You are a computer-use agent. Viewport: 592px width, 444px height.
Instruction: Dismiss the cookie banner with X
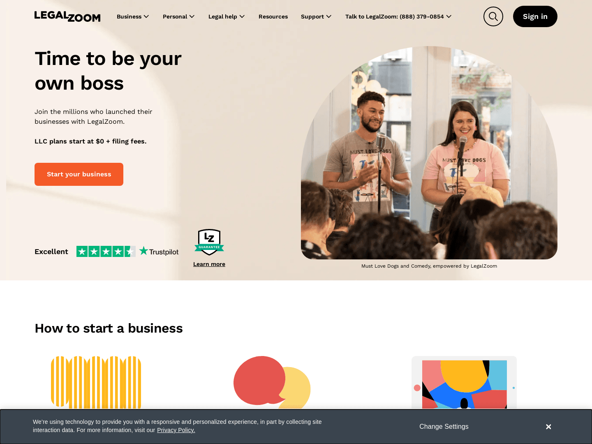tap(548, 427)
